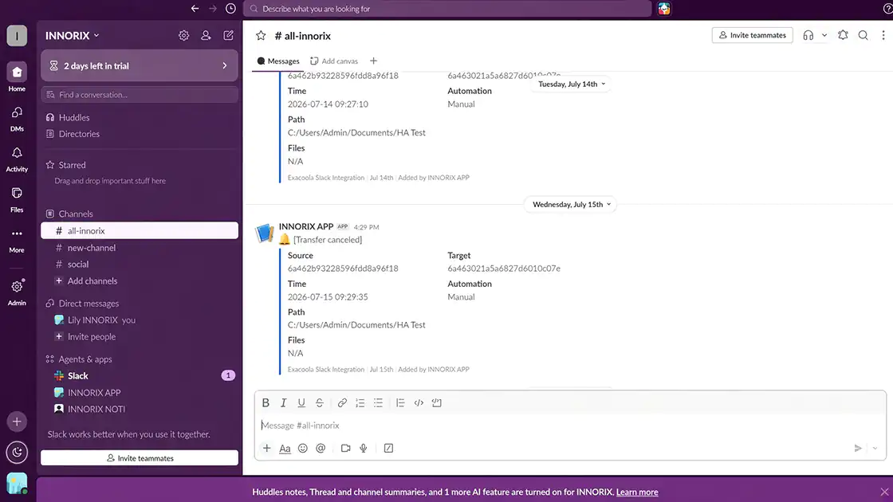Click the Learn more link
The image size is (893, 502).
[x=637, y=492]
